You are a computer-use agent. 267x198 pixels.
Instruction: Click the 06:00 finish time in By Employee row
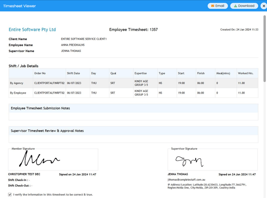(200, 93)
